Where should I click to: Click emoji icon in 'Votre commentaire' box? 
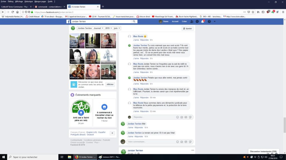[x=177, y=142]
